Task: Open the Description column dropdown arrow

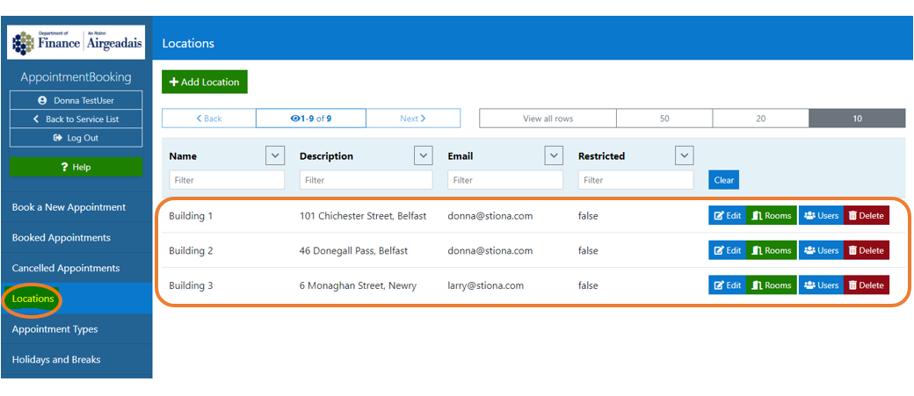Action: pyautogui.click(x=424, y=155)
